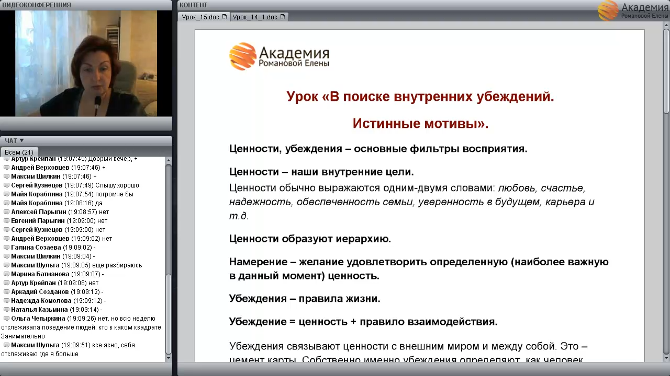670x376 pixels.
Task: Click bubble icon beside Сергей Кузнецов 19:07:49 message
Action: tap(7, 185)
